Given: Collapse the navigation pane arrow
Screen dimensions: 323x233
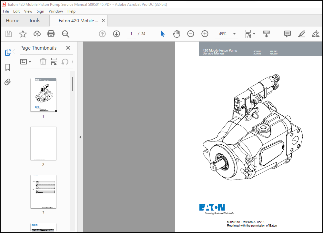Looking at the screenshot, I should coord(80,137).
